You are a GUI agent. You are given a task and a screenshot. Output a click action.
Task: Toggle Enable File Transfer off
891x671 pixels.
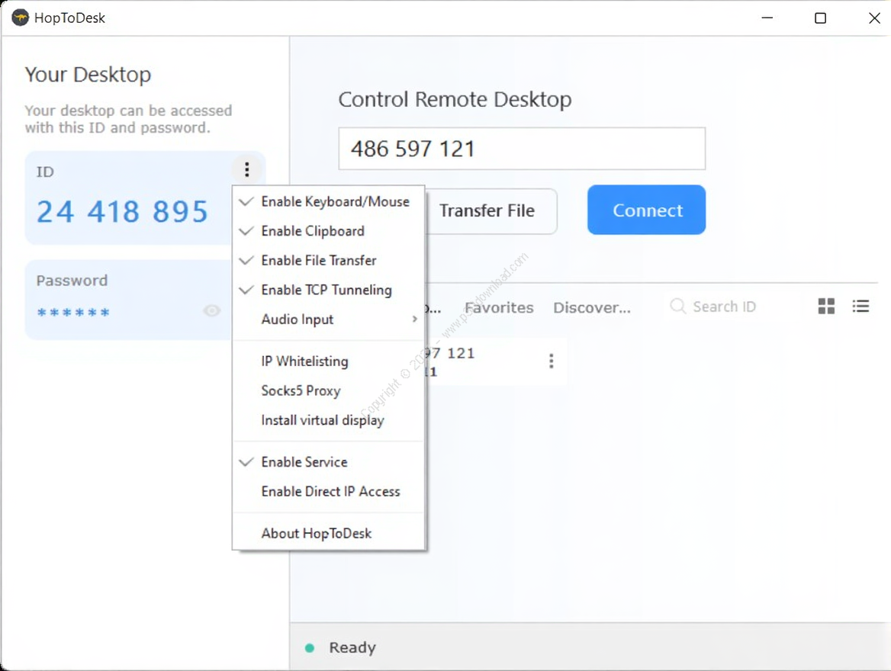[x=318, y=261]
